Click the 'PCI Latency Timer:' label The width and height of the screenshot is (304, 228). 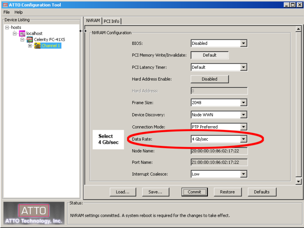pyautogui.click(x=149, y=67)
